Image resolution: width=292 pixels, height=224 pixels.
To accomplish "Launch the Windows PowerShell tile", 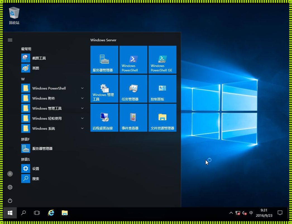I will [x=133, y=60].
